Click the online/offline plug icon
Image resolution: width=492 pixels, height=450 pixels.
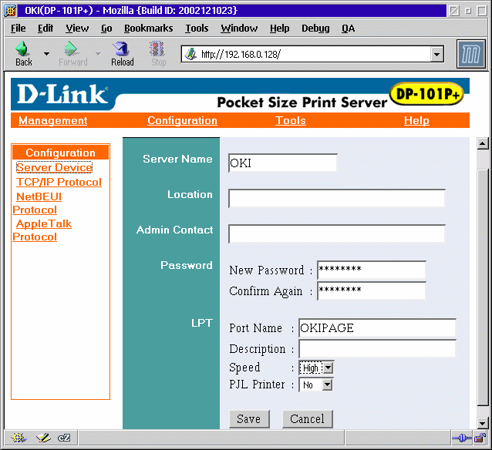click(461, 438)
